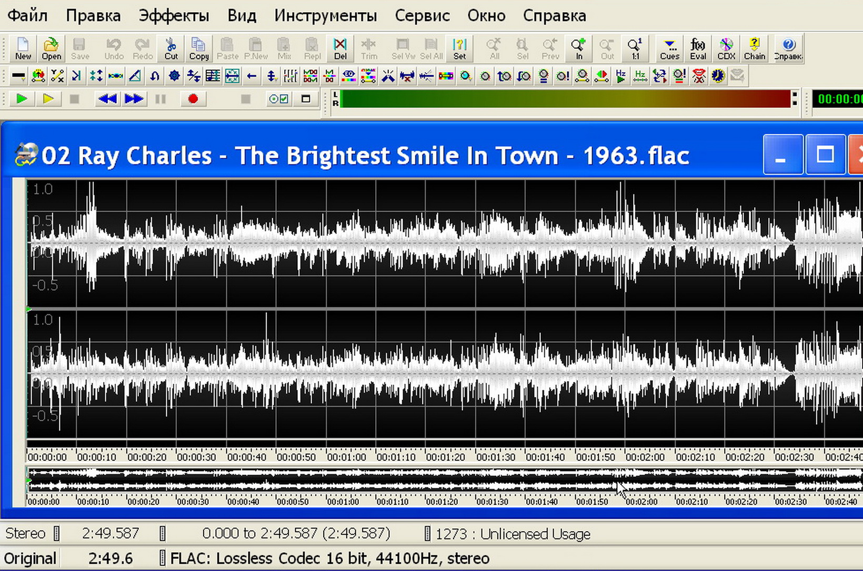
Task: Click the green time counter display
Action: click(x=838, y=99)
